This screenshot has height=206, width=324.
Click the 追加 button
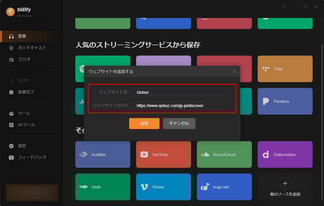pos(144,123)
